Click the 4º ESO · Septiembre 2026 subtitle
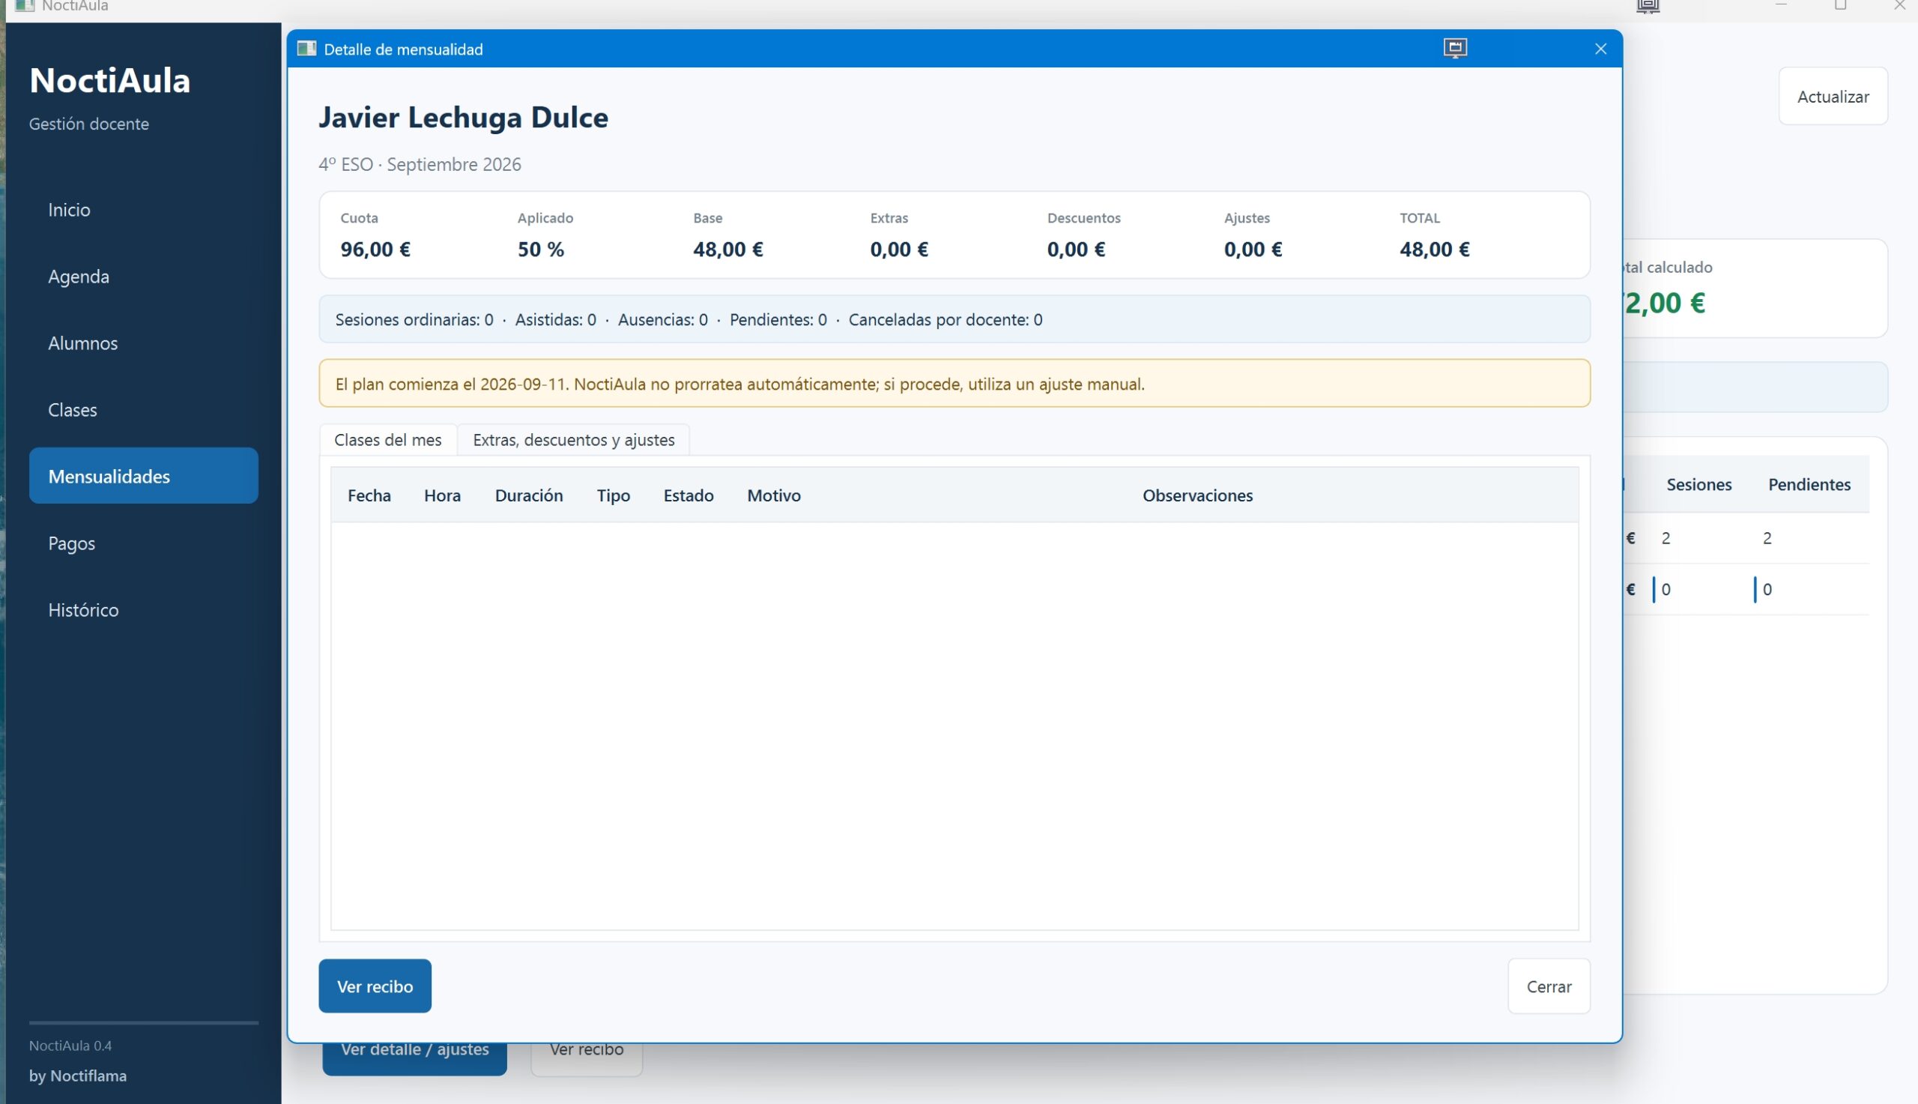 click(420, 165)
